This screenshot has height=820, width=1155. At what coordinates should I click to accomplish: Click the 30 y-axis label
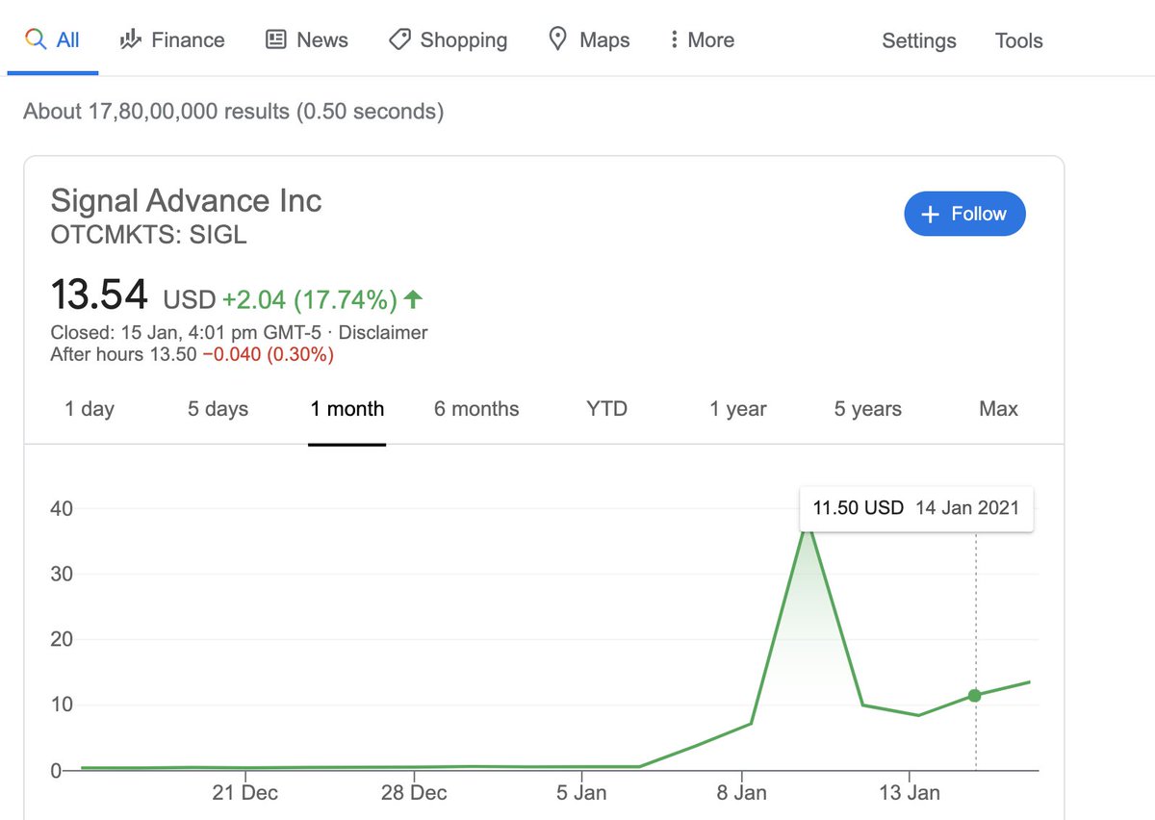click(61, 574)
